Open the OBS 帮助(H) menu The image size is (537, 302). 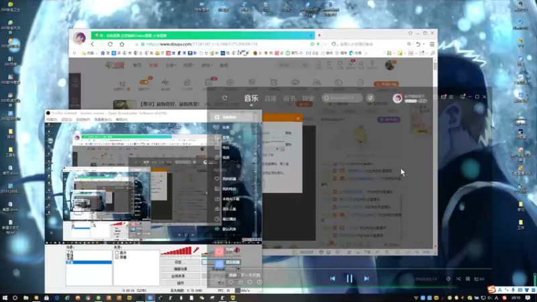pyautogui.click(x=121, y=119)
